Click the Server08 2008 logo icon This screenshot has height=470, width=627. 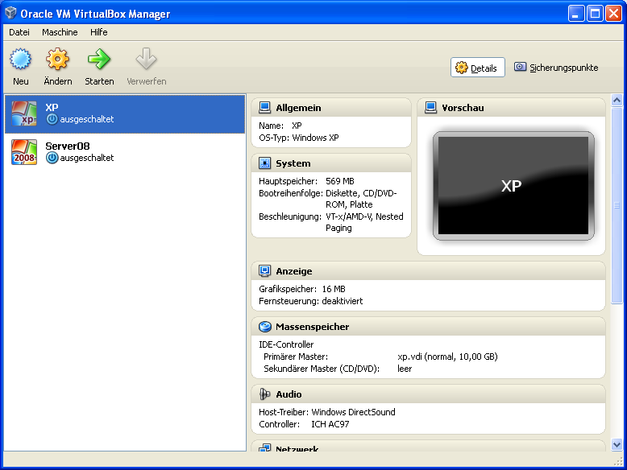pyautogui.click(x=24, y=152)
